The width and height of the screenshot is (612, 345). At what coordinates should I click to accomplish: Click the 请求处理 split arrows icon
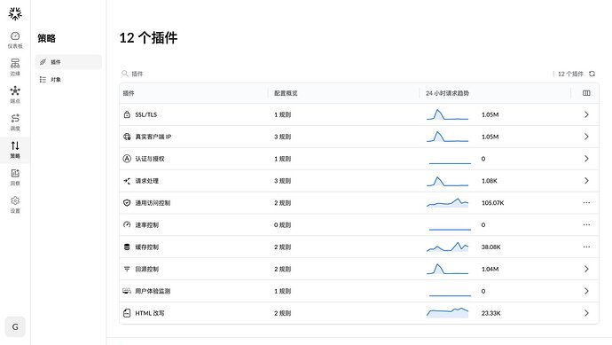click(x=127, y=181)
